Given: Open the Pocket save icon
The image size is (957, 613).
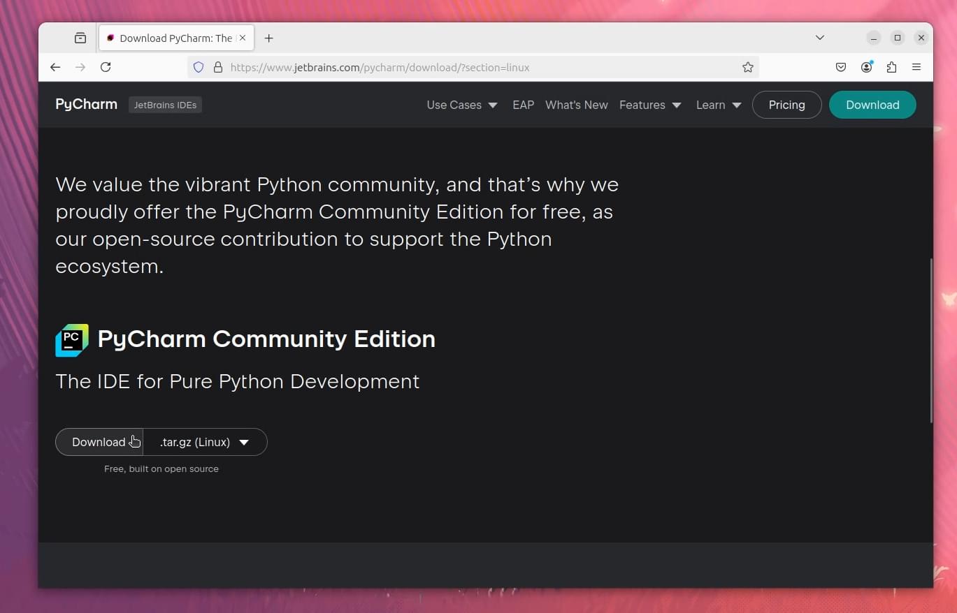Looking at the screenshot, I should (841, 67).
